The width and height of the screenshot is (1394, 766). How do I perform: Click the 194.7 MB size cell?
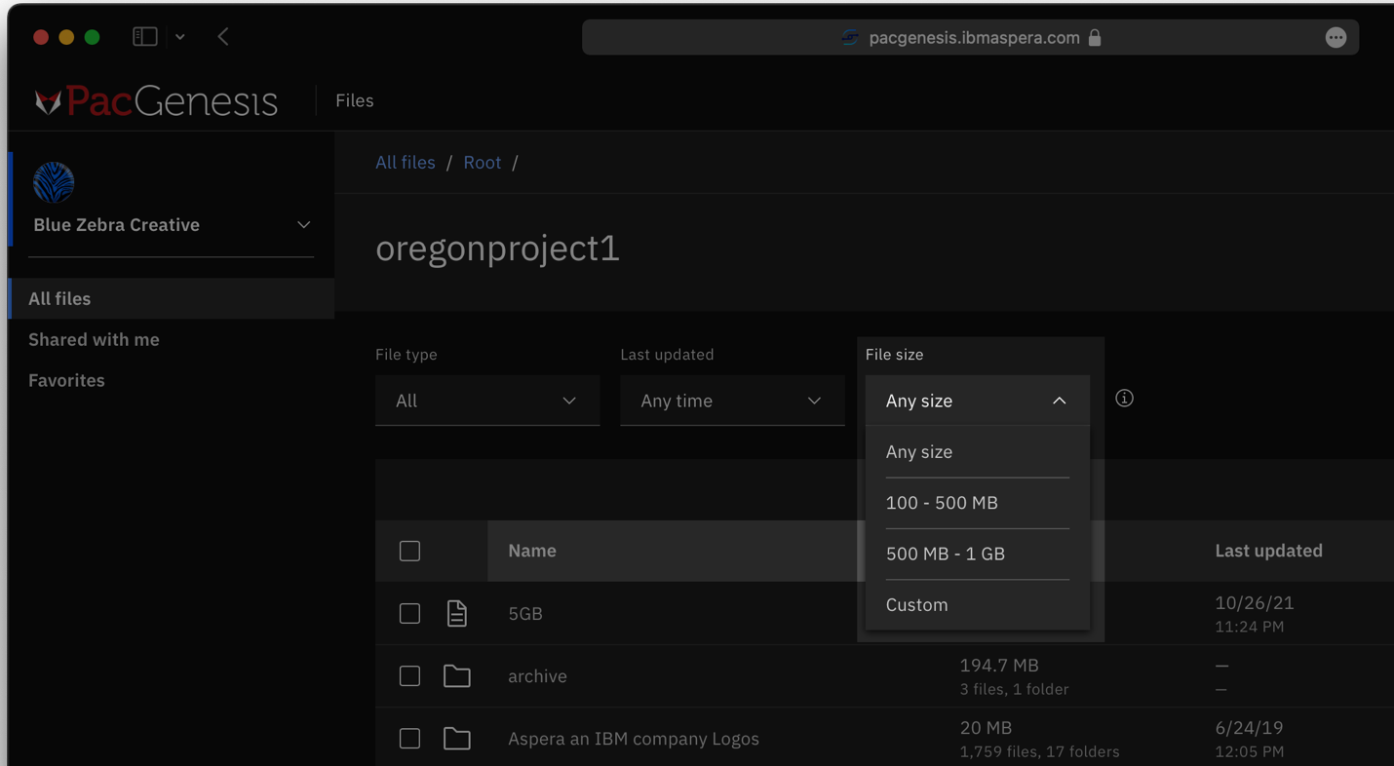[x=999, y=666]
